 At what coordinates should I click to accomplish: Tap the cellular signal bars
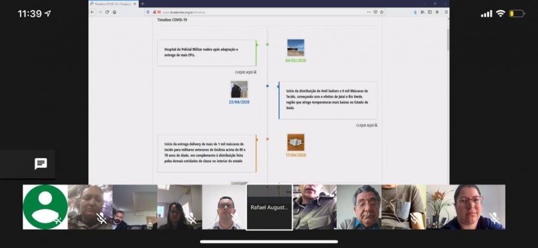click(x=486, y=14)
